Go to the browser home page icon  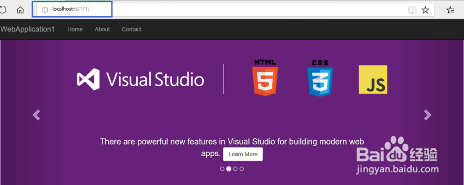coord(20,10)
